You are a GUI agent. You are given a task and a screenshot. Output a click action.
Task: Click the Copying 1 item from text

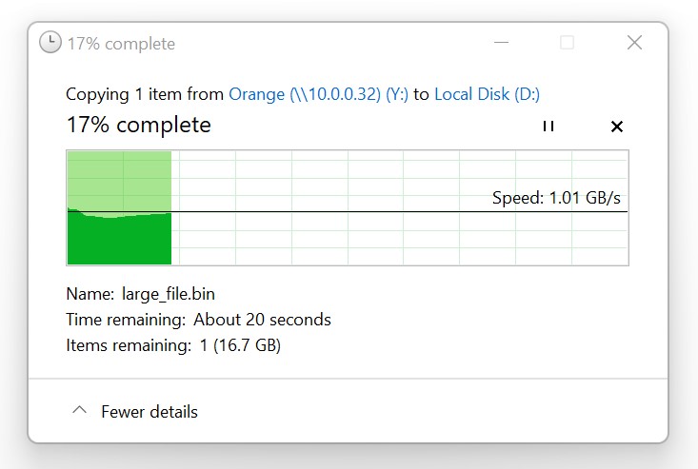click(145, 94)
